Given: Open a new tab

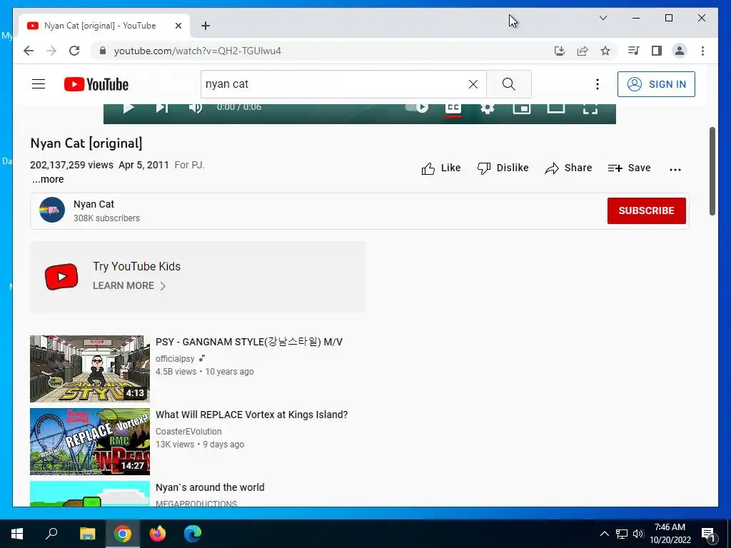Looking at the screenshot, I should [206, 26].
